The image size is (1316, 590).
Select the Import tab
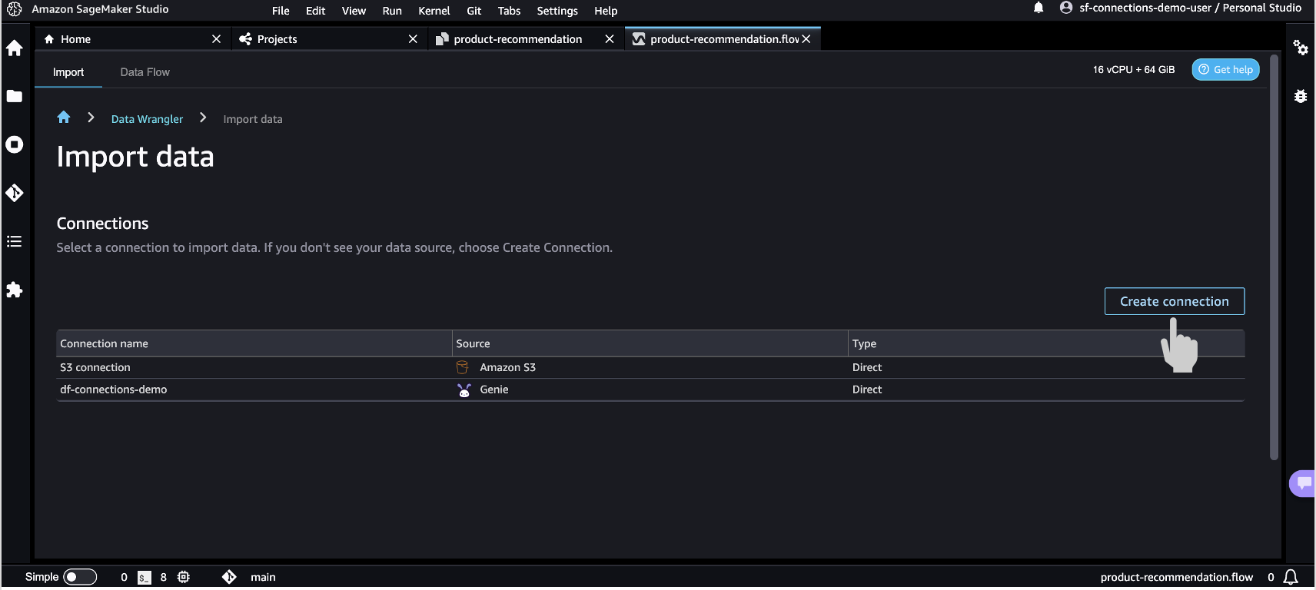coord(68,72)
